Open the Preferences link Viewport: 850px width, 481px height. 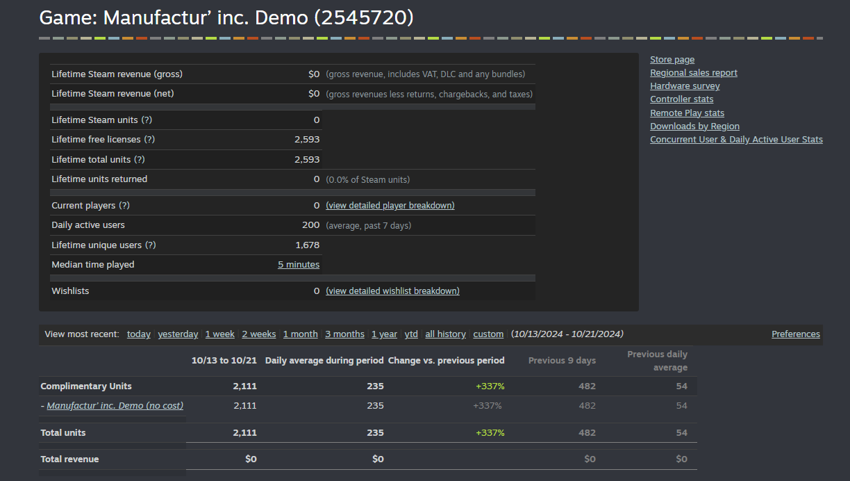click(796, 334)
